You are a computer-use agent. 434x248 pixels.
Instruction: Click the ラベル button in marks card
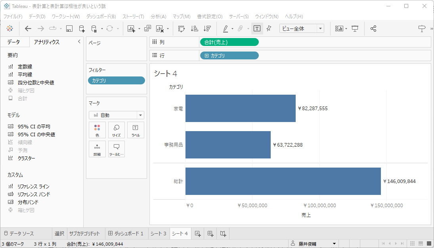(135, 130)
